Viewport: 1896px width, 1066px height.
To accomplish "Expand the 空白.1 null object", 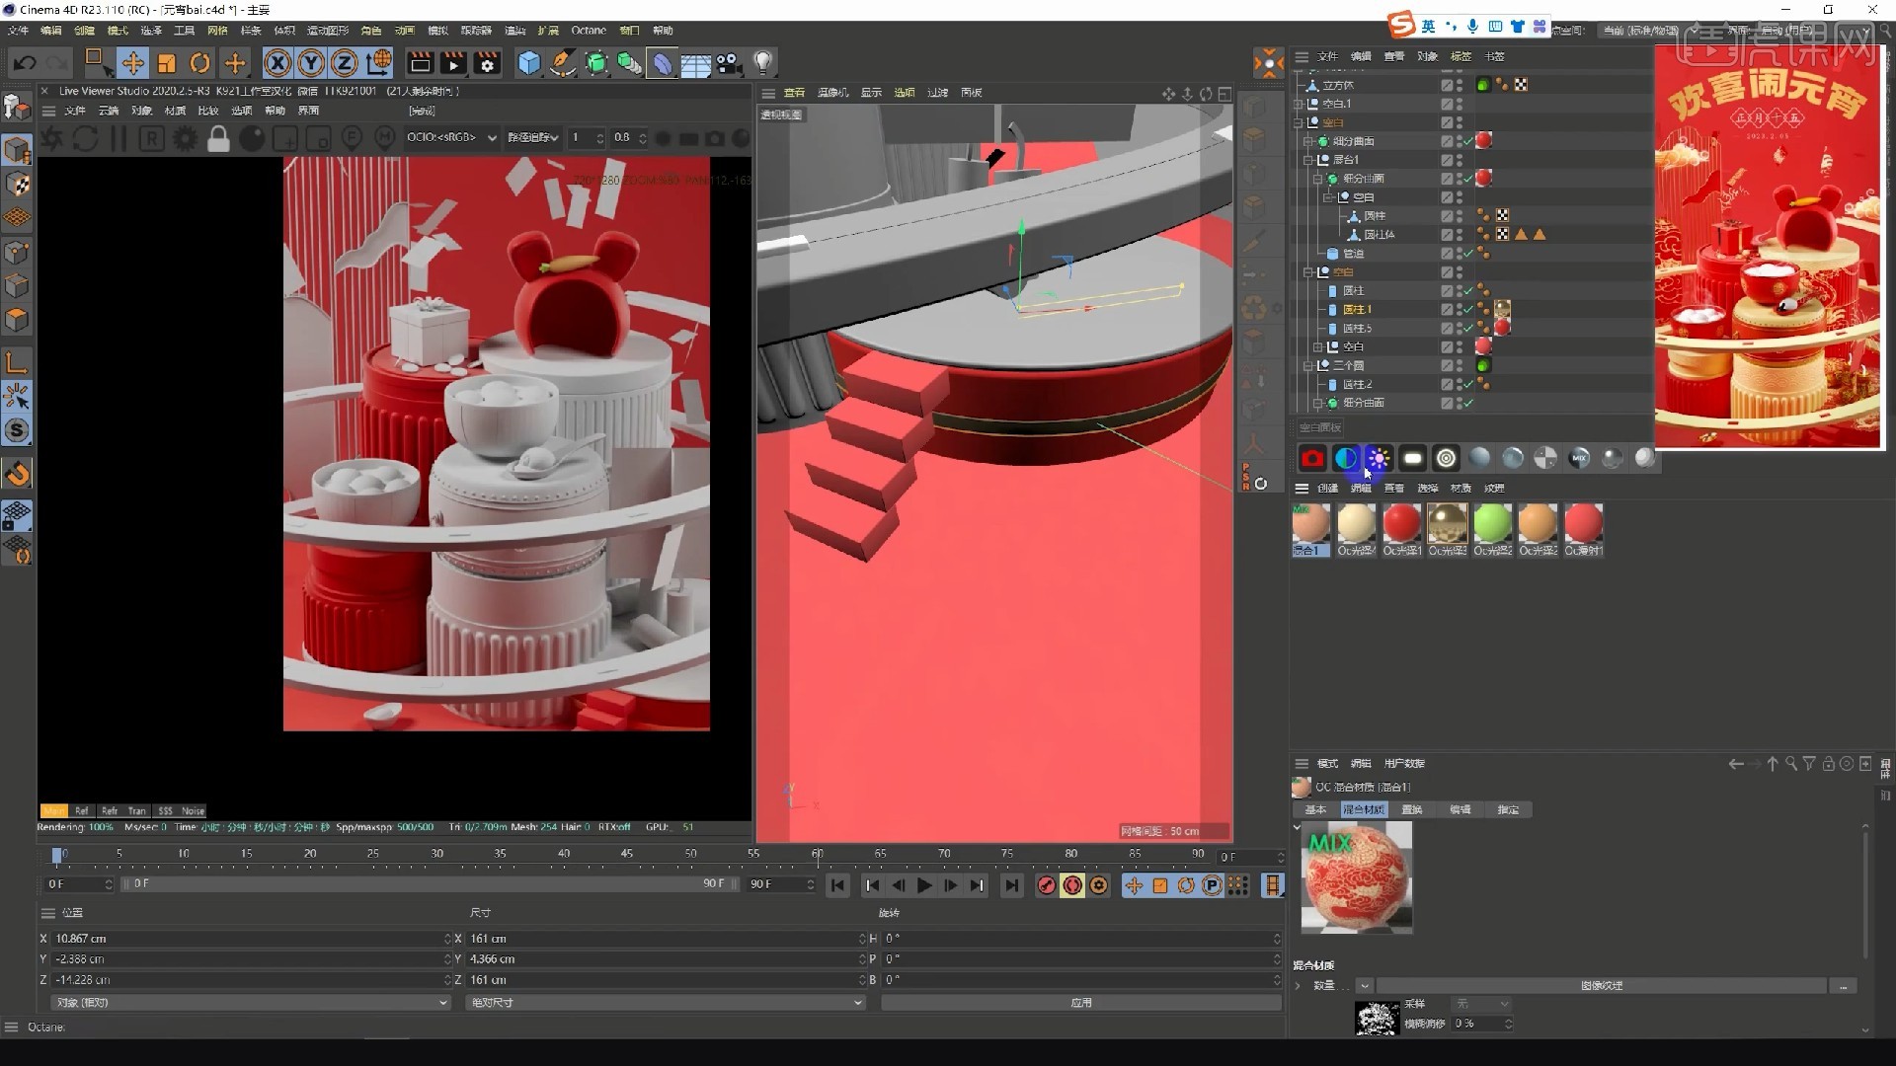I will pyautogui.click(x=1300, y=104).
